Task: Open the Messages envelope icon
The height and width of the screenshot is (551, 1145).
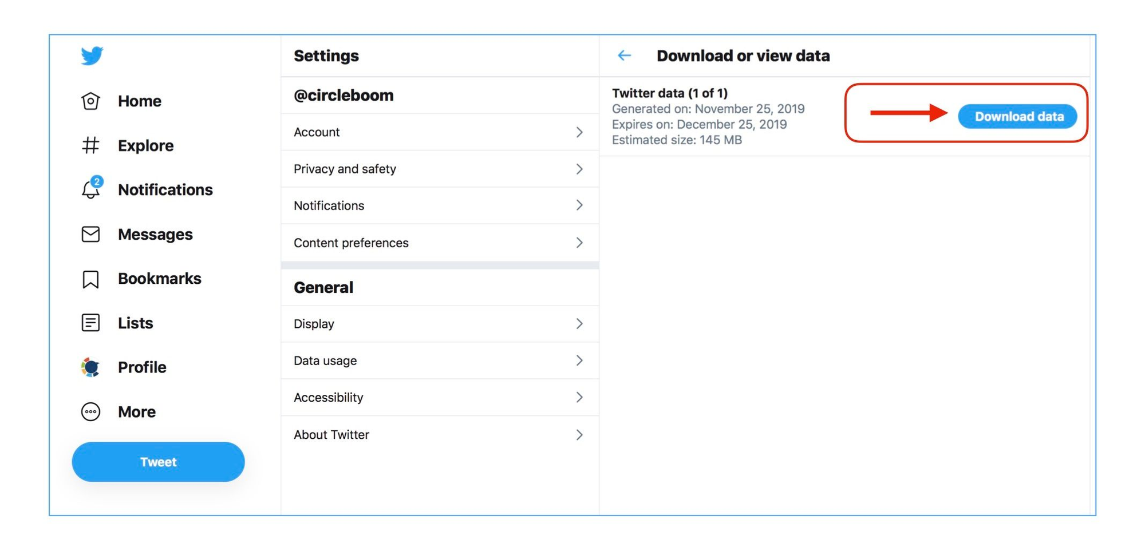Action: click(x=90, y=234)
